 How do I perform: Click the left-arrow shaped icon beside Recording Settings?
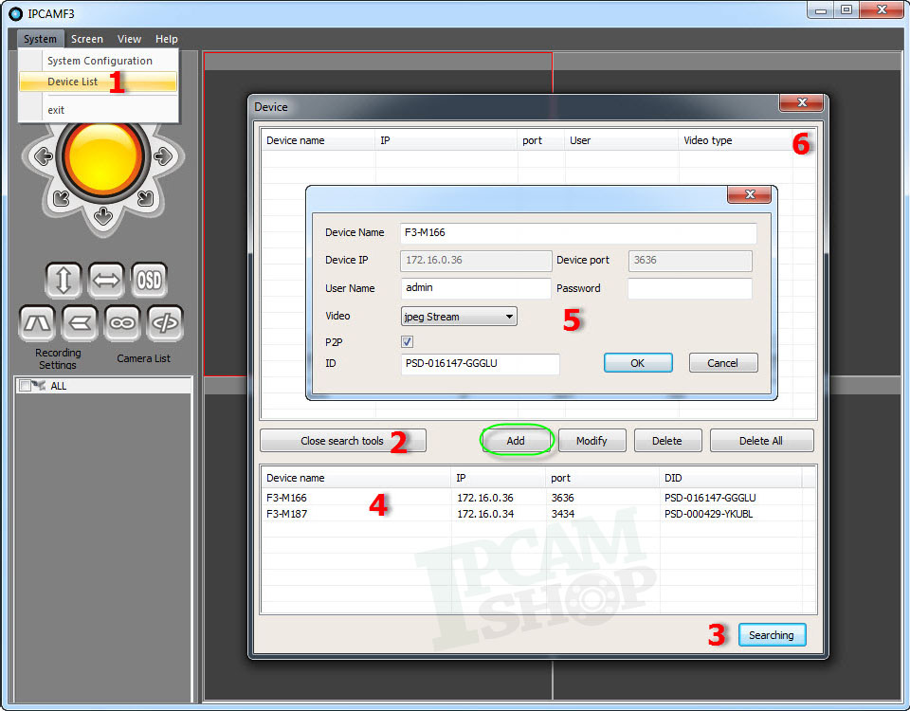tap(80, 323)
